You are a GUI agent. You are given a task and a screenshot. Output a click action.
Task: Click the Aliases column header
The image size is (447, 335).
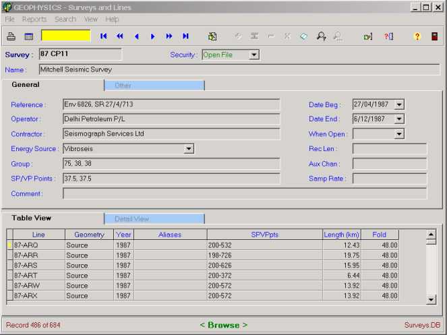170,235
